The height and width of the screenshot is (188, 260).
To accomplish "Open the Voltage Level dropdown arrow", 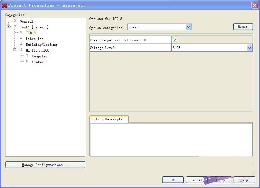I will coord(249,48).
